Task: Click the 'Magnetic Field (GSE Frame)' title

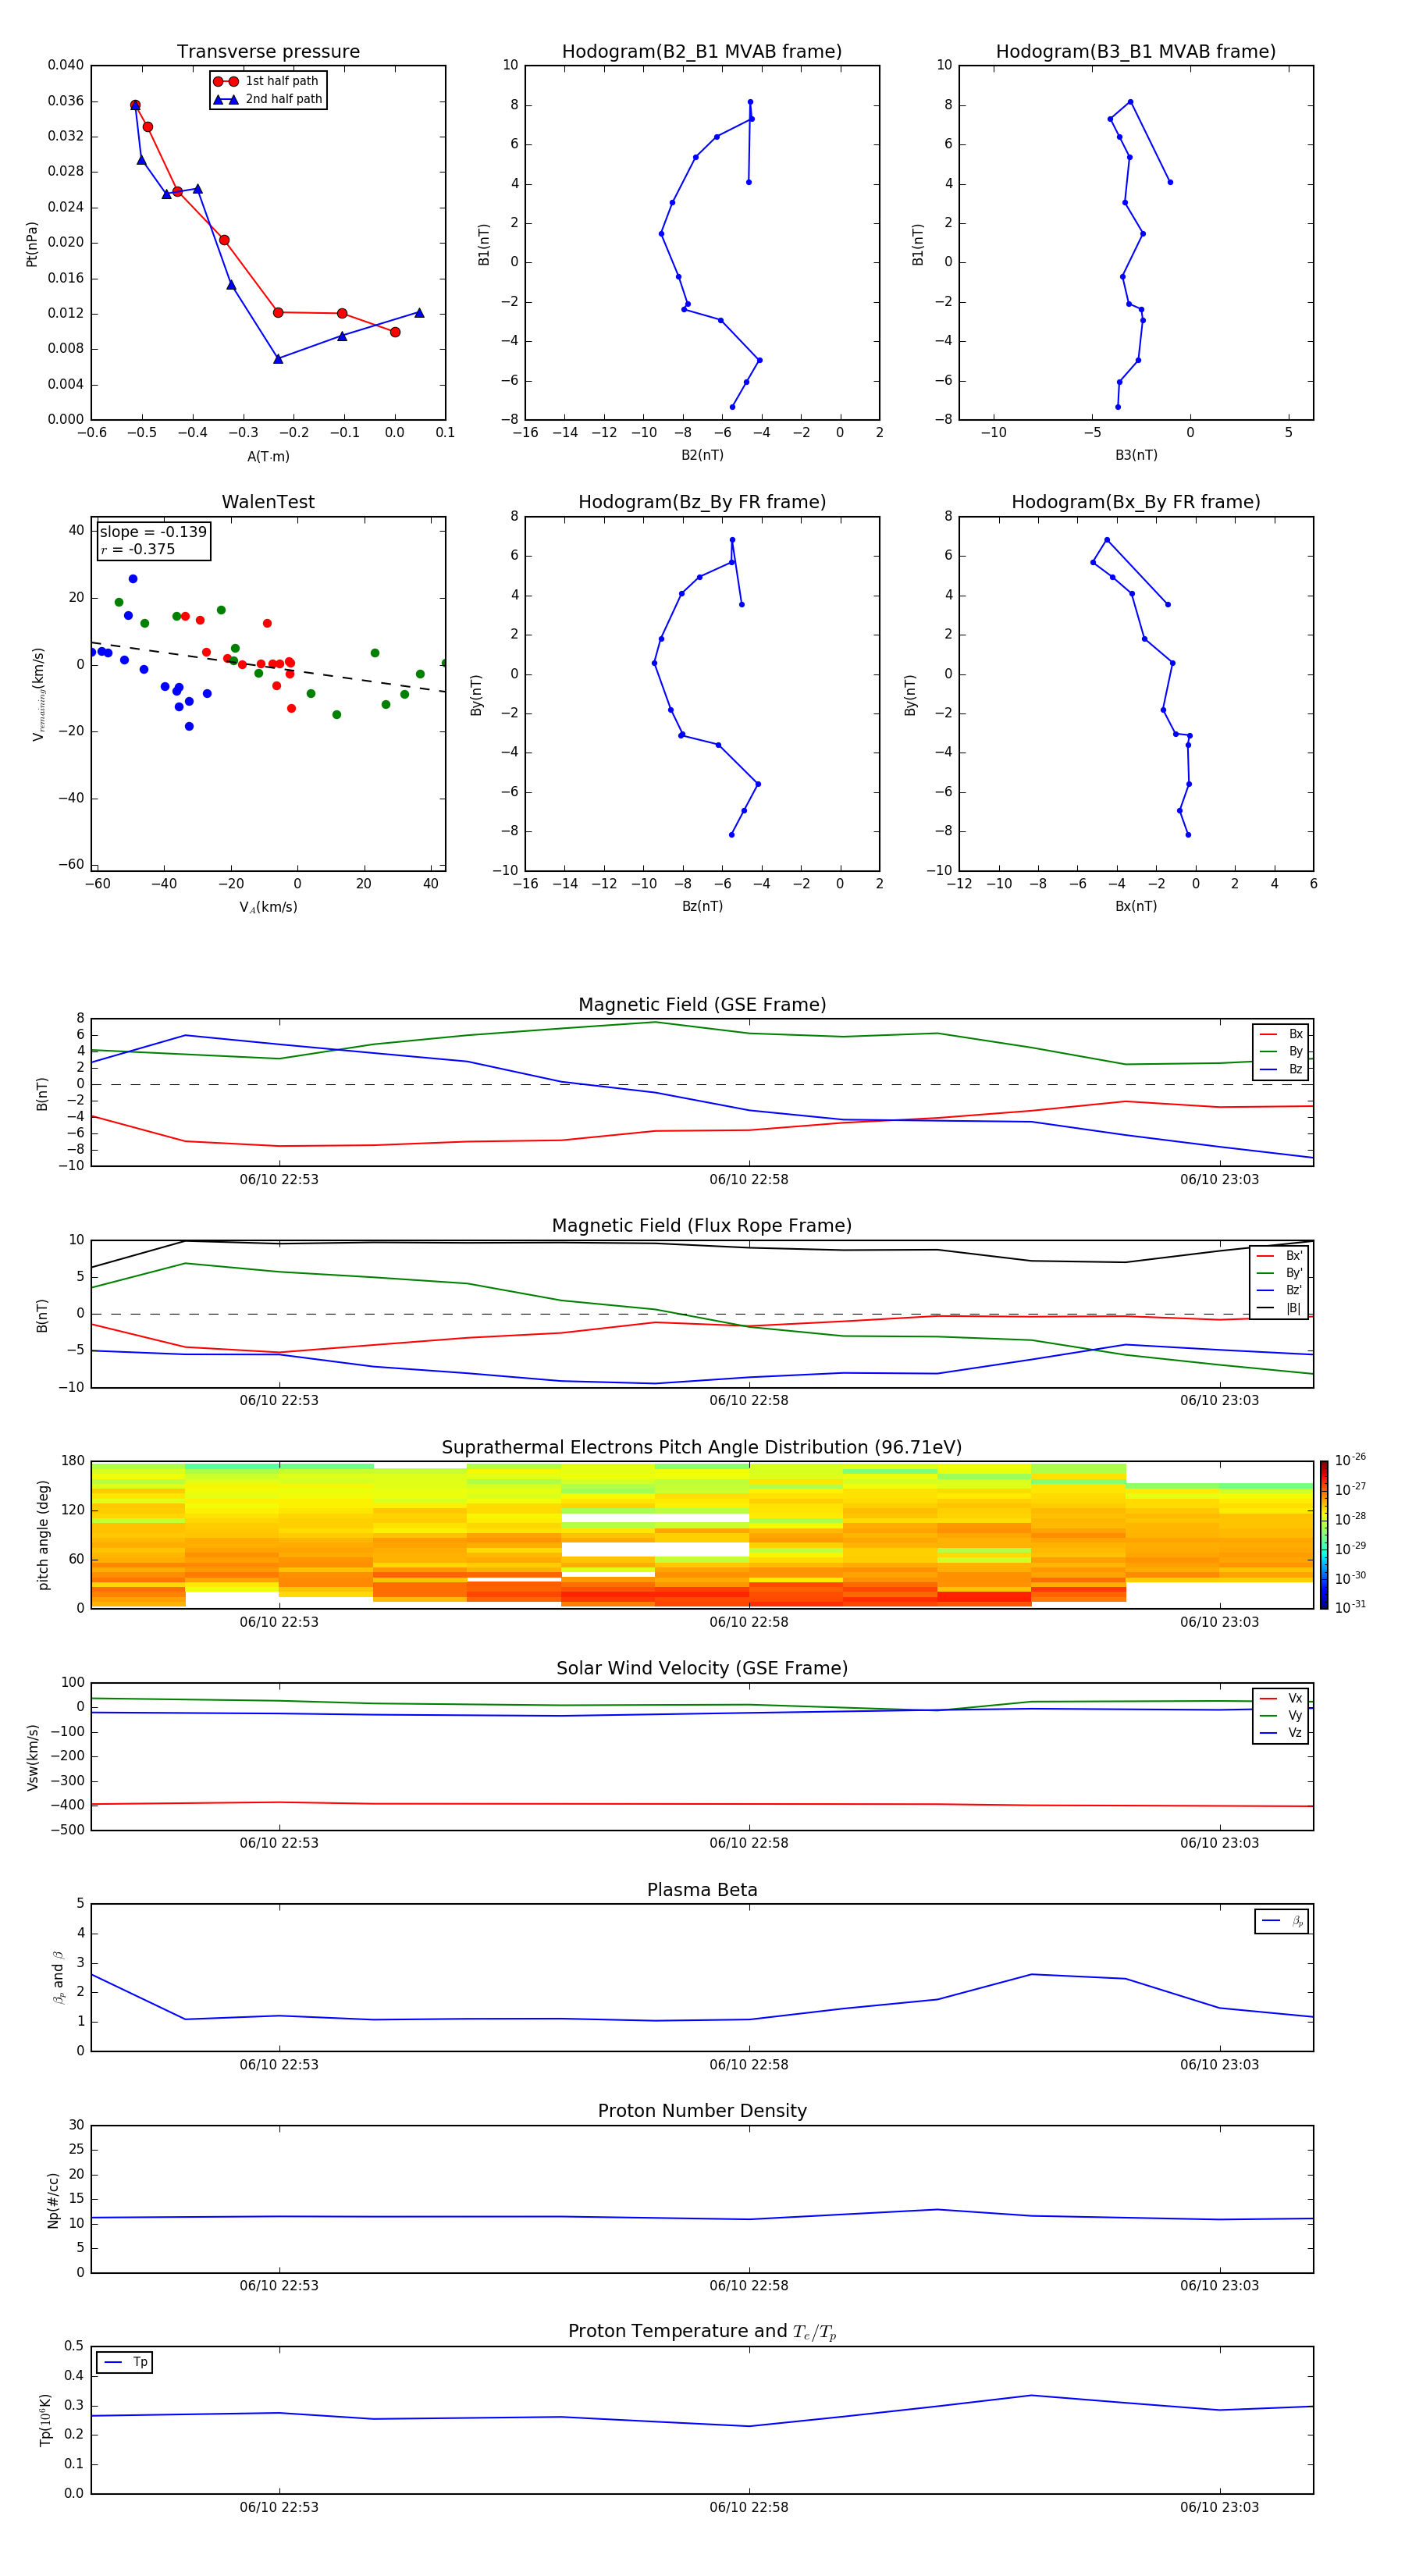Action: 702,1005
